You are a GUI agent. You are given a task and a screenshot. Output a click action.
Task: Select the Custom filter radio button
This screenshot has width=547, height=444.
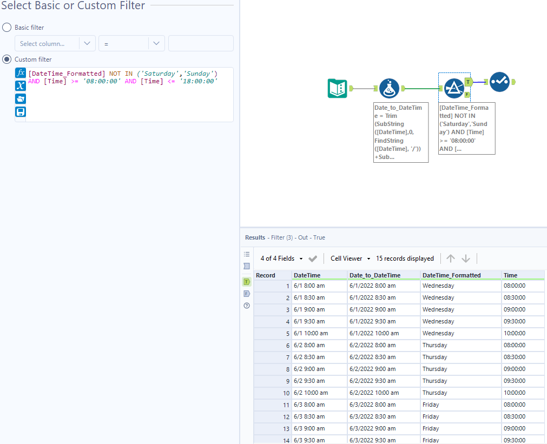[7, 59]
